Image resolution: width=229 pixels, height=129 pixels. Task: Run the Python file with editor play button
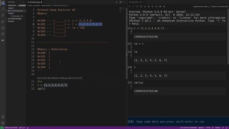click(x=117, y=2)
